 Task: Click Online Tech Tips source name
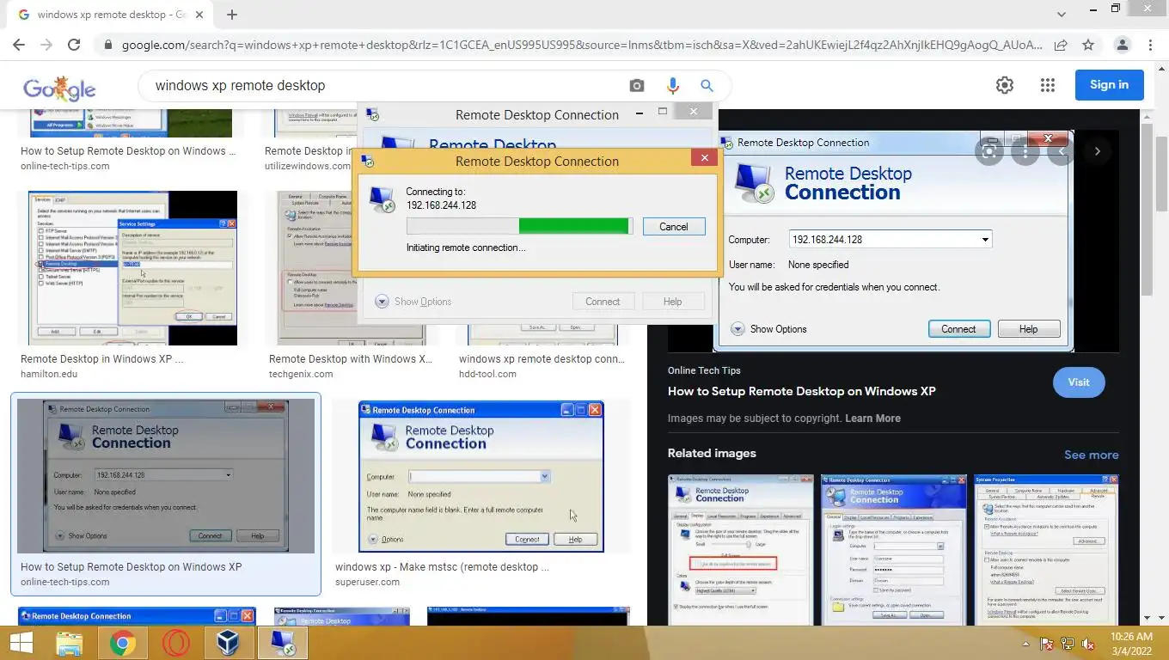coord(704,370)
